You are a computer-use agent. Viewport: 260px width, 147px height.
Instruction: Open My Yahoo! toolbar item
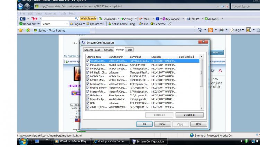[171, 19]
